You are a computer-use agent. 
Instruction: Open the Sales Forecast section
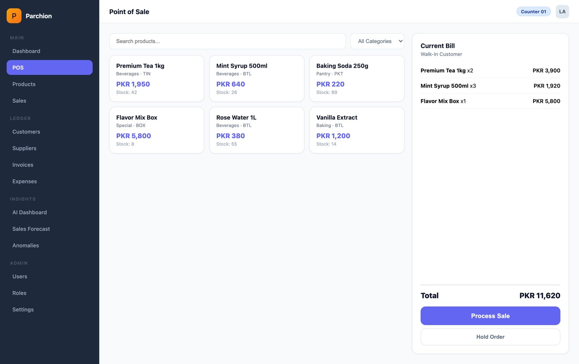coord(31,229)
